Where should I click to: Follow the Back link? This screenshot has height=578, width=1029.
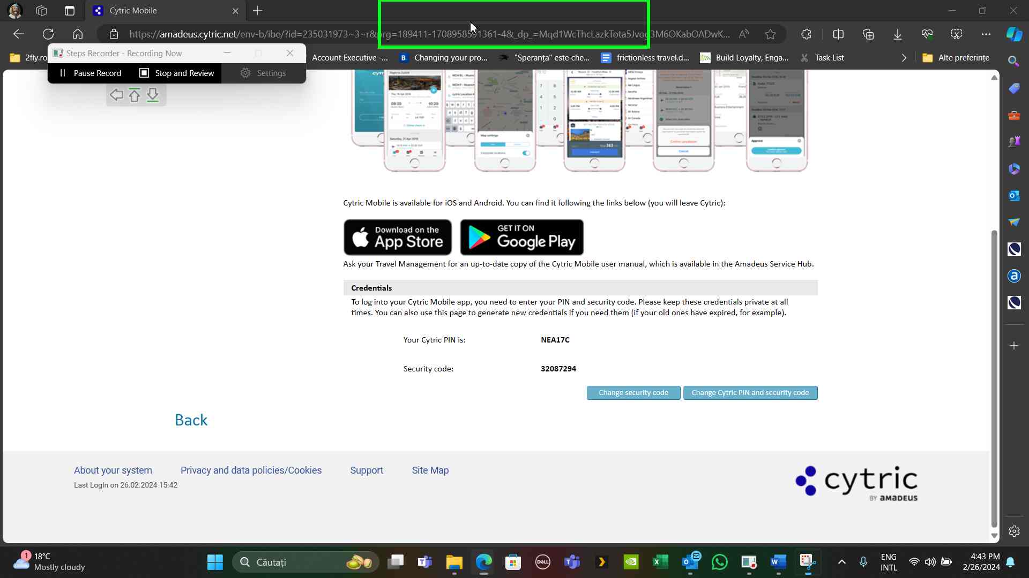[x=191, y=420]
